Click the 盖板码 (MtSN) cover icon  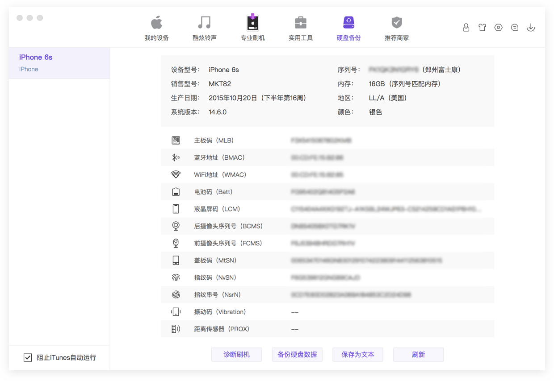[x=176, y=260]
